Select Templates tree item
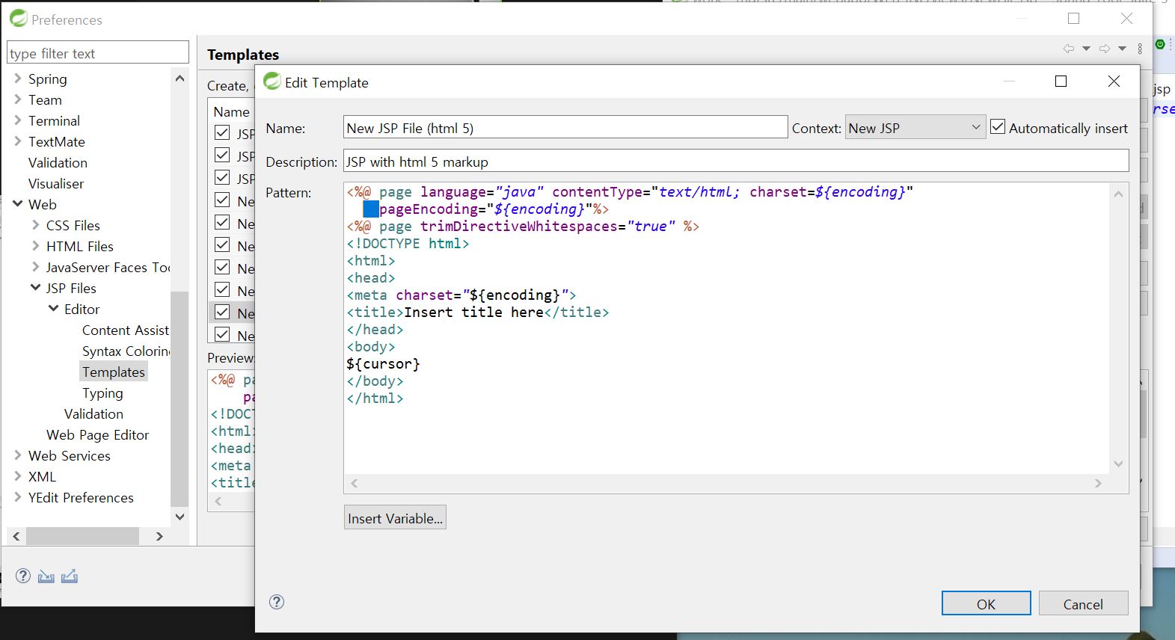Viewport: 1175px width, 640px height. pyautogui.click(x=114, y=372)
